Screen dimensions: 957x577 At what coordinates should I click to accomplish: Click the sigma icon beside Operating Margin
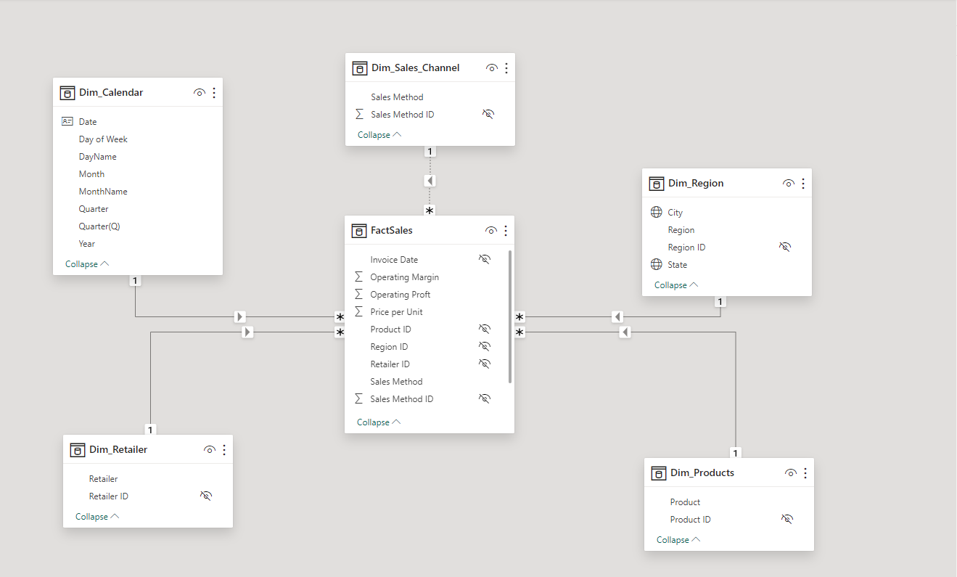point(358,277)
